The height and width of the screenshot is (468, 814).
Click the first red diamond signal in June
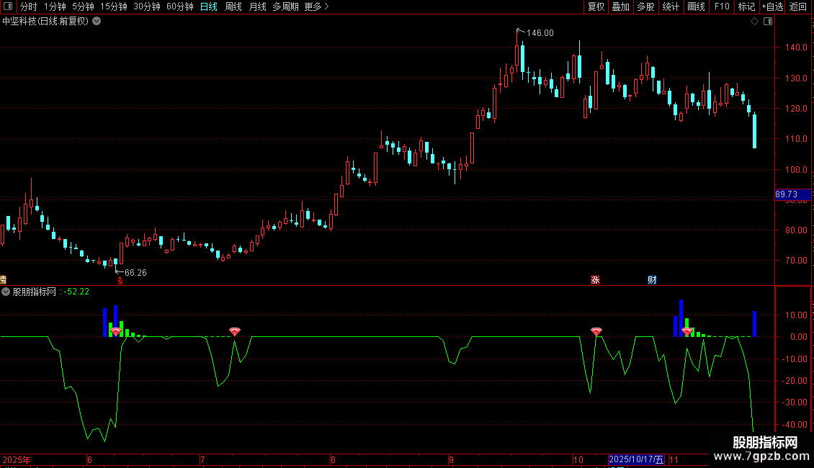pyautogui.click(x=116, y=331)
